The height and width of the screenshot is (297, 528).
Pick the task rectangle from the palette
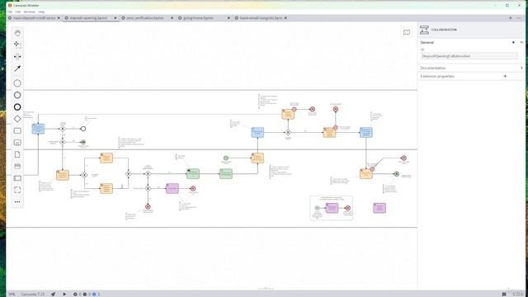[x=17, y=130]
